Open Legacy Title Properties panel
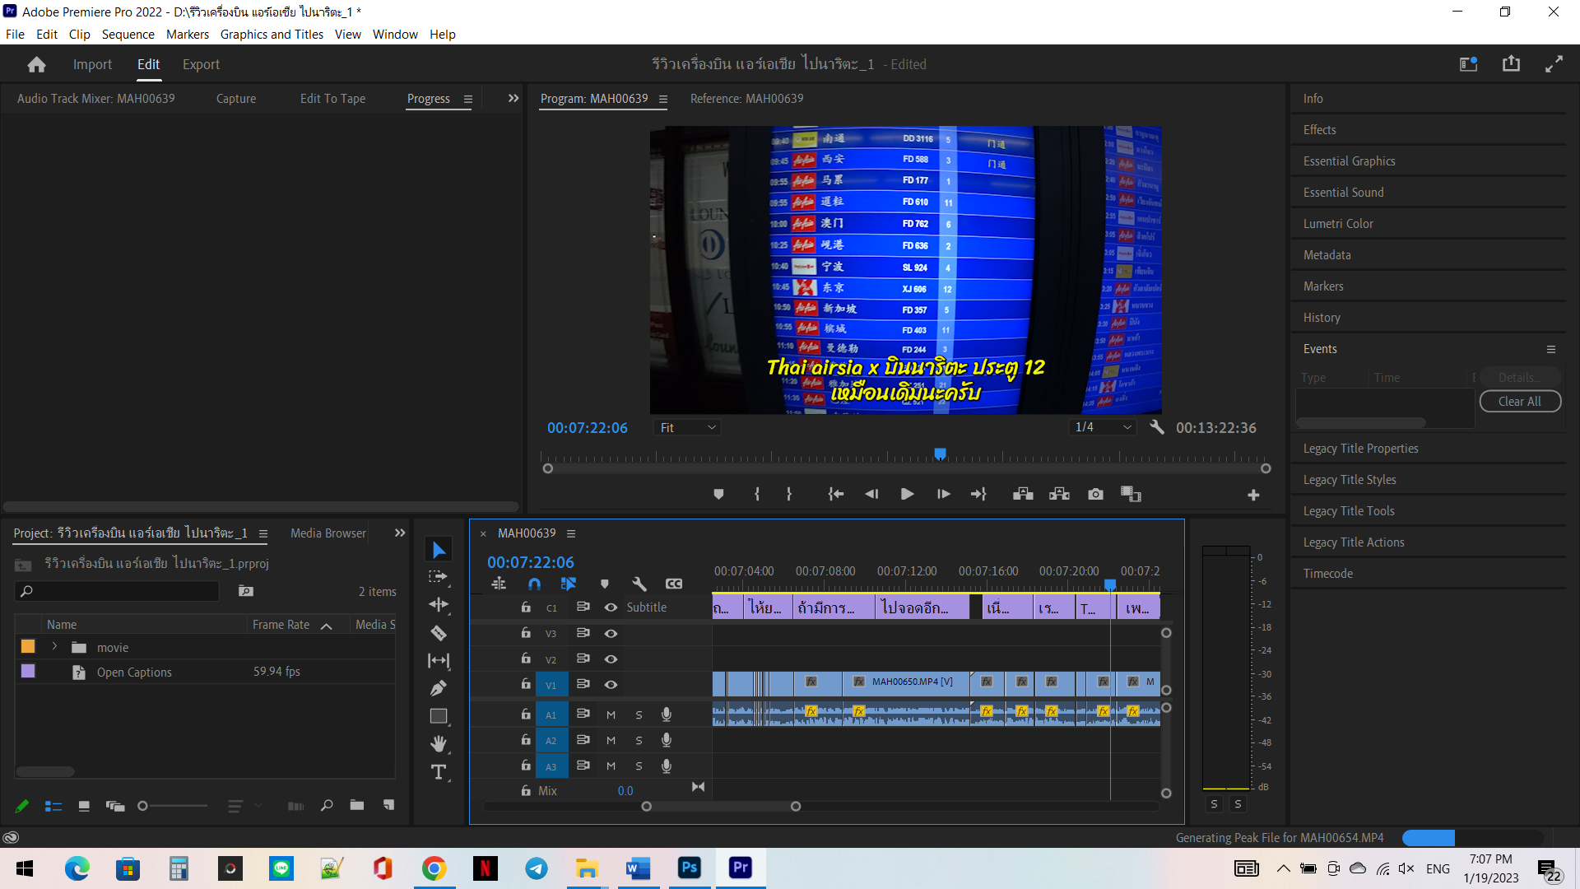 click(x=1360, y=448)
